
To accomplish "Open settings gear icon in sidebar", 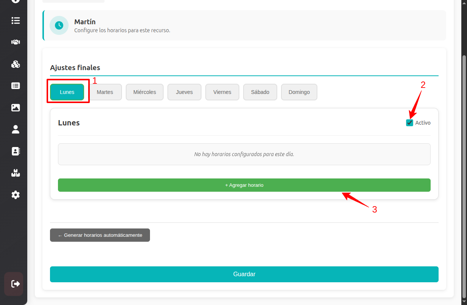I will [16, 195].
